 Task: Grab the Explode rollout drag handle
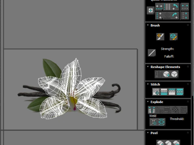[x=188, y=101]
